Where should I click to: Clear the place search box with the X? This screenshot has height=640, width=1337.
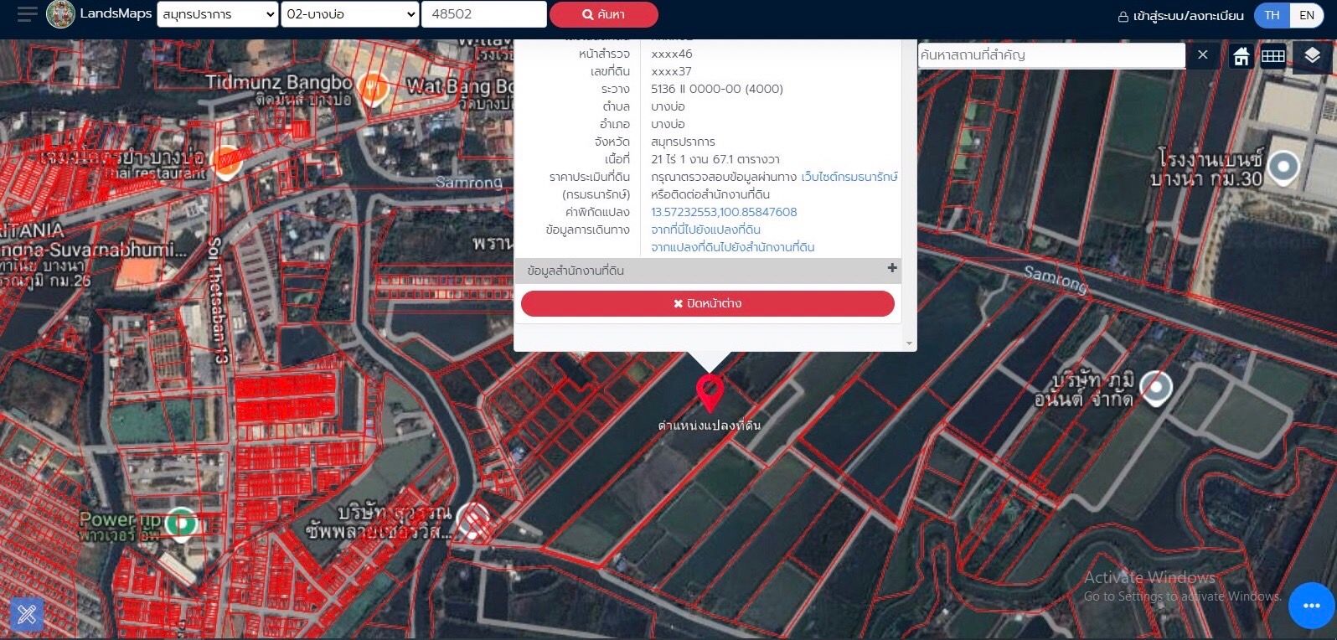tap(1203, 55)
